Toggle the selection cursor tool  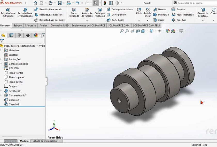click(96, 3)
